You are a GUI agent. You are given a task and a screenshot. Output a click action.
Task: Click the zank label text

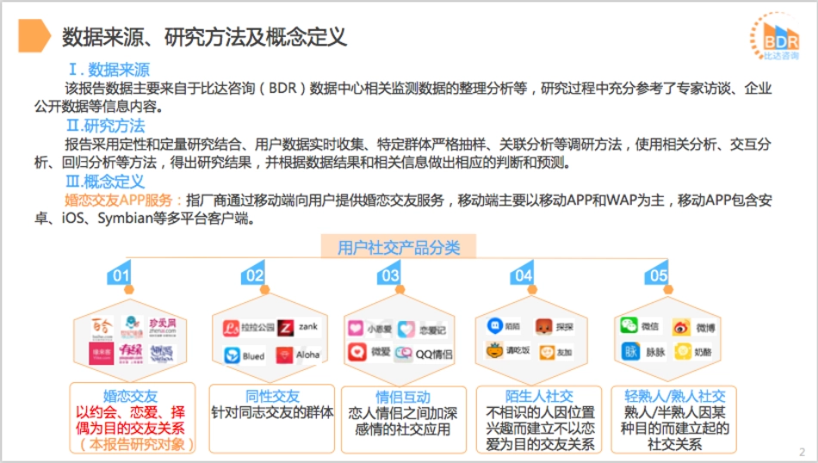pos(307,326)
